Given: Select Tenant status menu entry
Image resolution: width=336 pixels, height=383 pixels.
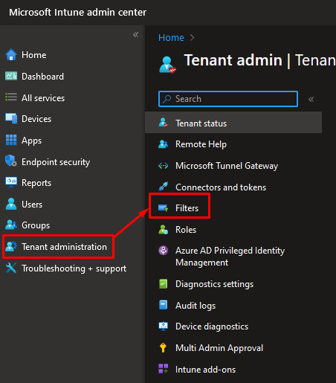Looking at the screenshot, I should (x=233, y=123).
